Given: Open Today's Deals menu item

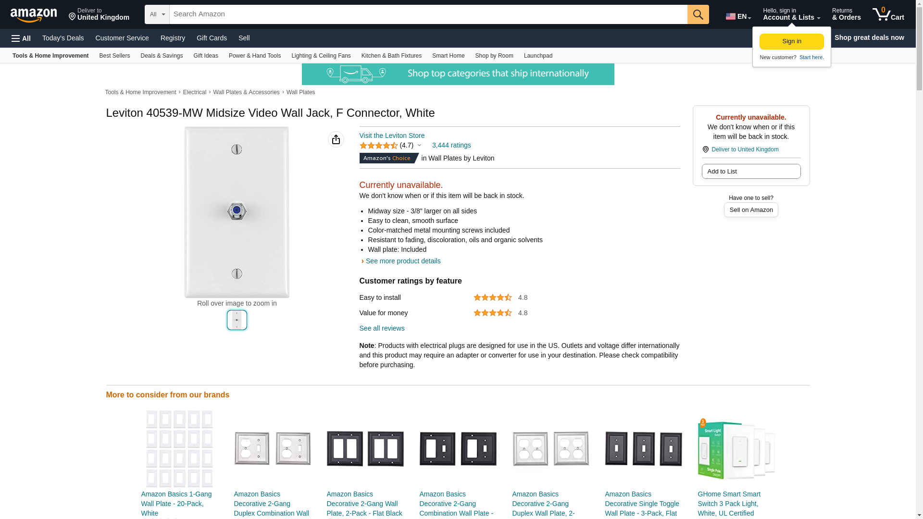Looking at the screenshot, I should [63, 38].
